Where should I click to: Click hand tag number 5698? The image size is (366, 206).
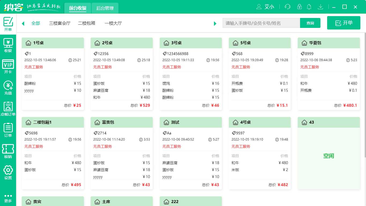click(x=33, y=133)
